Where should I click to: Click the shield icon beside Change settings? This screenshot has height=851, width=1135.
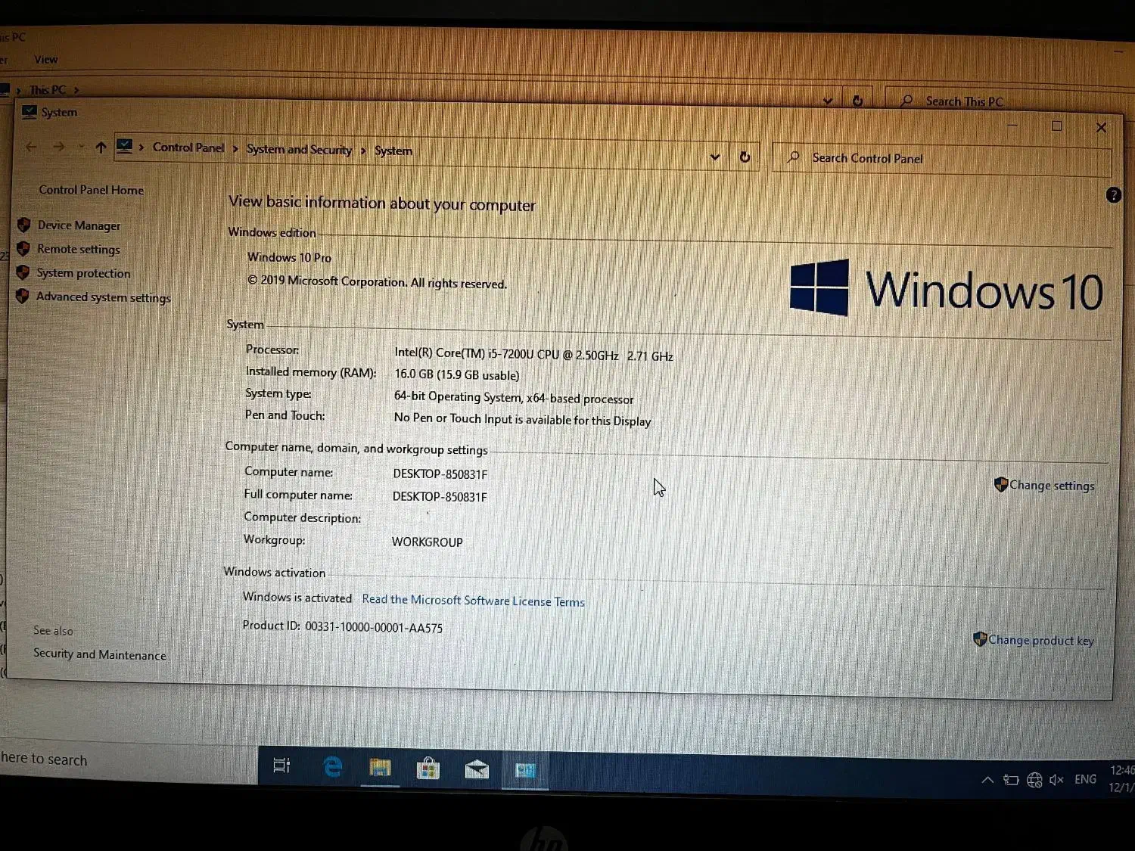point(1000,484)
